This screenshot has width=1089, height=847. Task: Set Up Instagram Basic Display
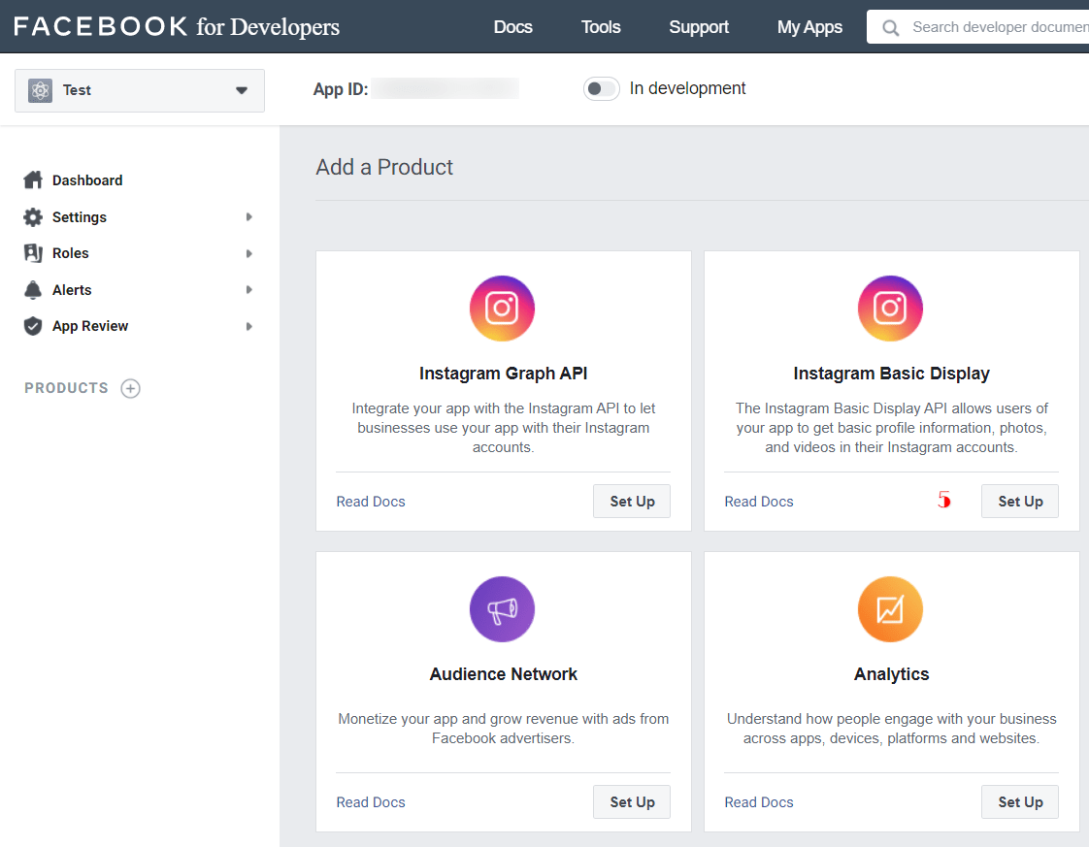(x=1020, y=502)
